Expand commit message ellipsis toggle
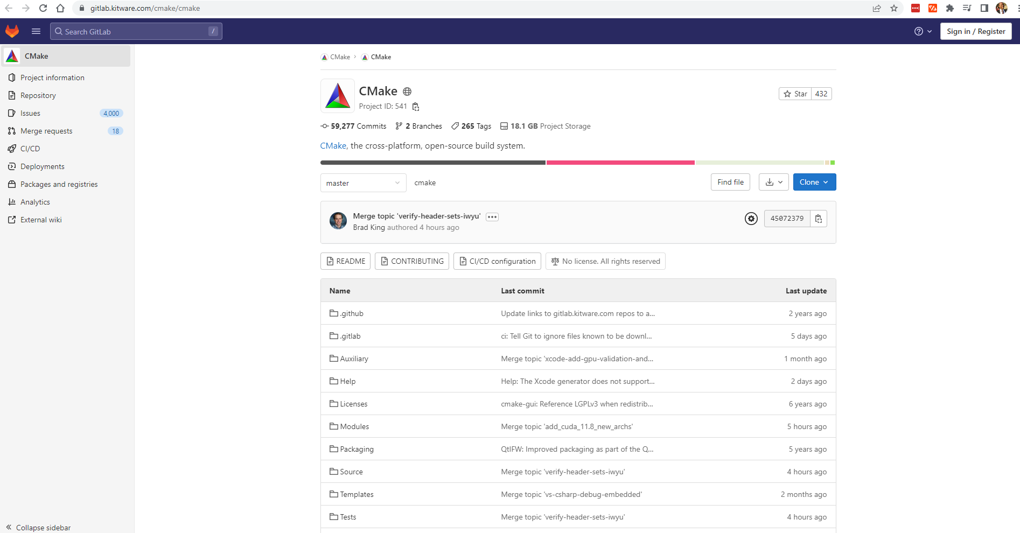 point(492,217)
